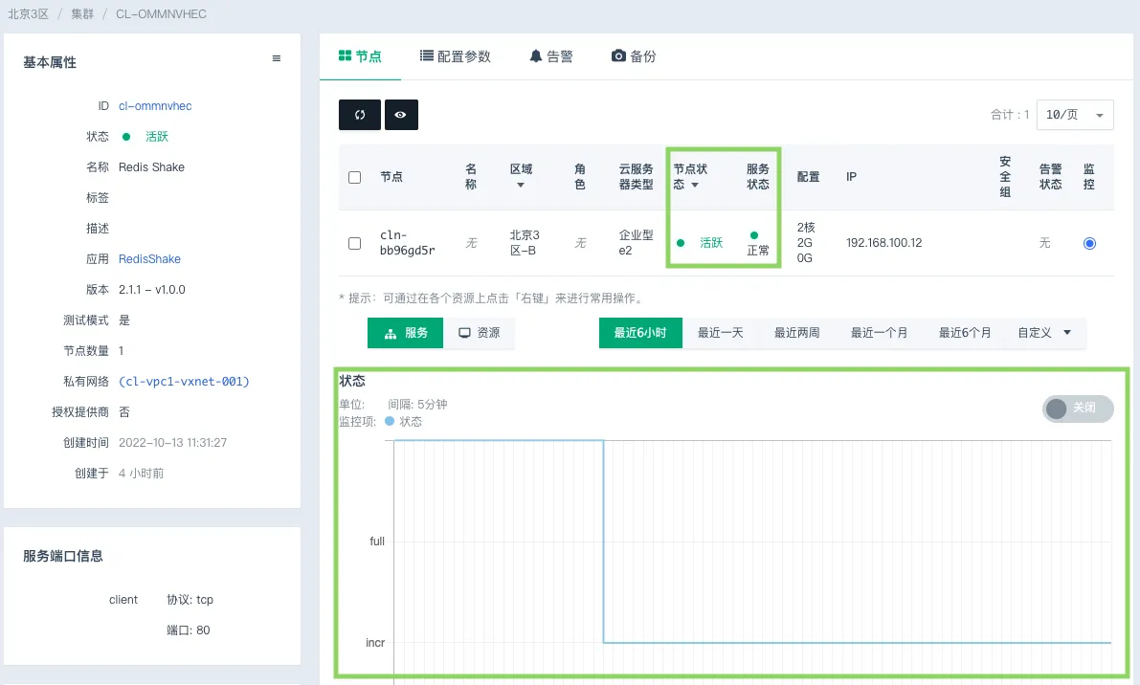This screenshot has height=685, width=1140.
Task: Open the basic properties hamburger menu
Action: pyautogui.click(x=277, y=59)
